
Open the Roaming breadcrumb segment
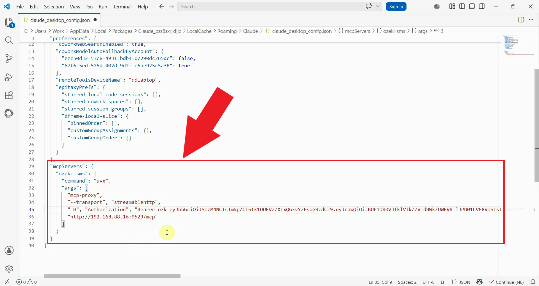(227, 31)
